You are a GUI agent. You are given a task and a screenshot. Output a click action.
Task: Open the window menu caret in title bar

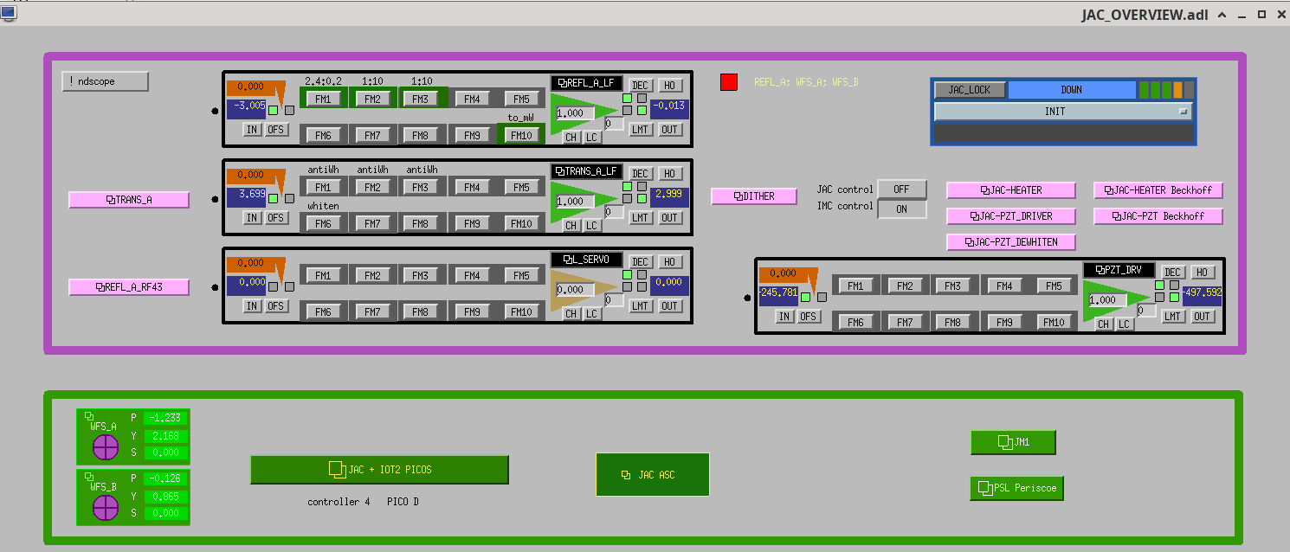[1222, 15]
